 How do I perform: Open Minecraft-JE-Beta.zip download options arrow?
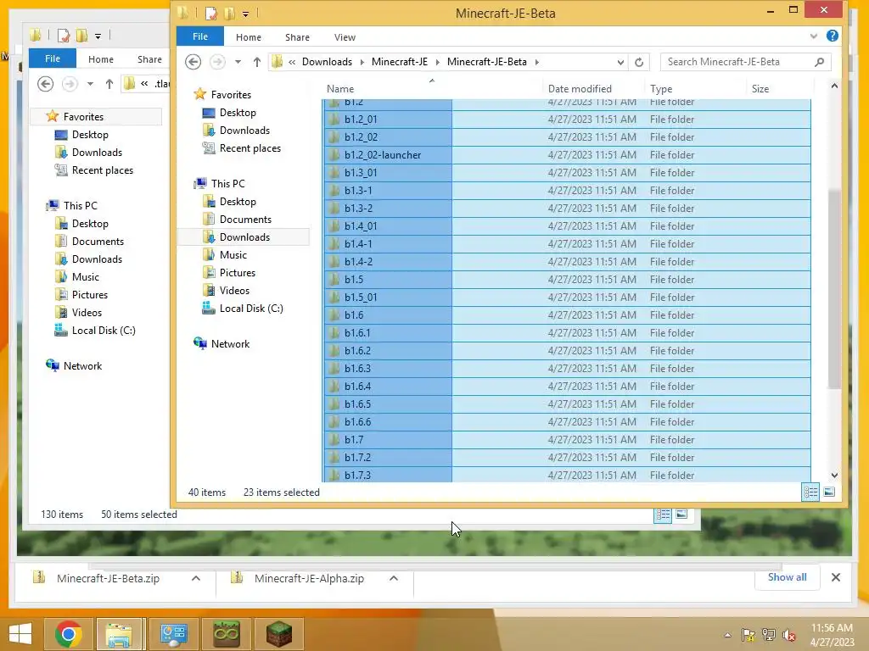(x=196, y=578)
